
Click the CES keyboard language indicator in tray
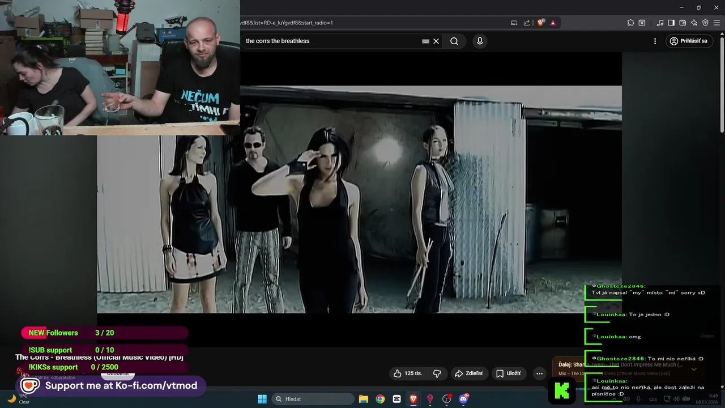(x=653, y=399)
